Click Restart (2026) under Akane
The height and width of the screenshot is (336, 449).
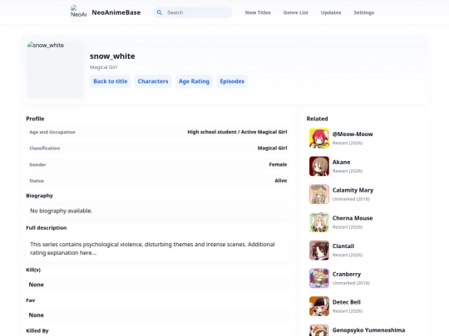tap(347, 171)
